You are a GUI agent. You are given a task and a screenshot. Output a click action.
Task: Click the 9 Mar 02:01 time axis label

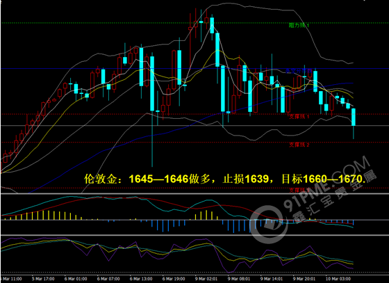(x=206, y=279)
